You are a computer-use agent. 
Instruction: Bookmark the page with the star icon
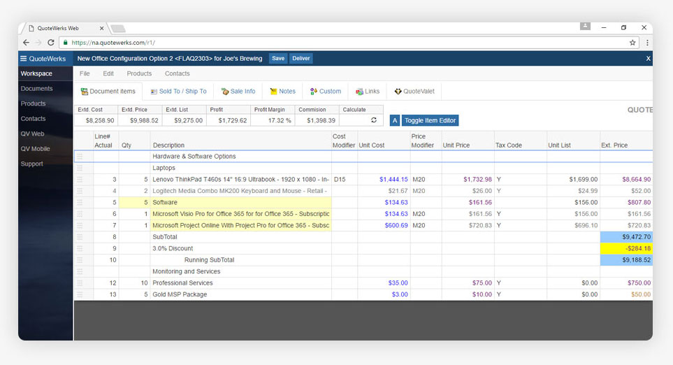click(632, 43)
